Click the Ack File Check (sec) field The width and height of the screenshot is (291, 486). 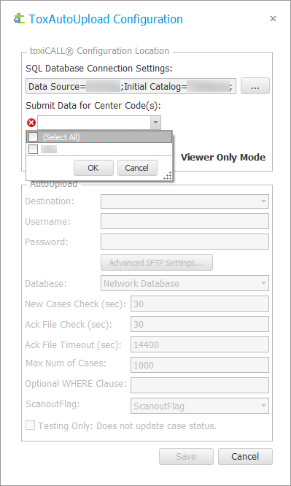click(x=200, y=324)
